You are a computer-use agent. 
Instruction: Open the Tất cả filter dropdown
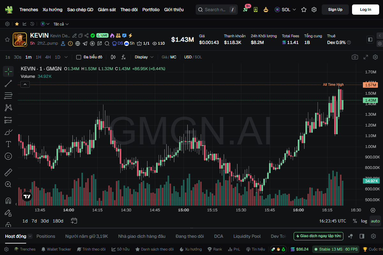61,24
